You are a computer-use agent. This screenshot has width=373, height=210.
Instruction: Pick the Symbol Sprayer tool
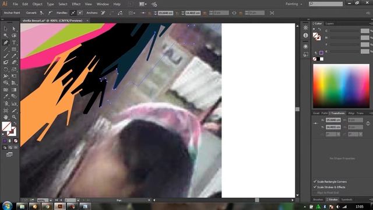click(6, 104)
